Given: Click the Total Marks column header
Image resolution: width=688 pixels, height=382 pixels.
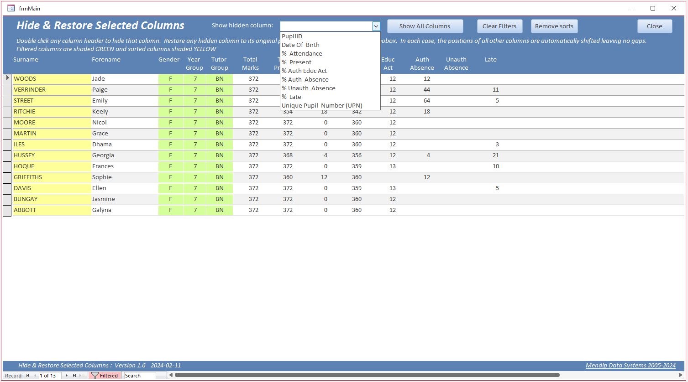Looking at the screenshot, I should click(x=250, y=64).
